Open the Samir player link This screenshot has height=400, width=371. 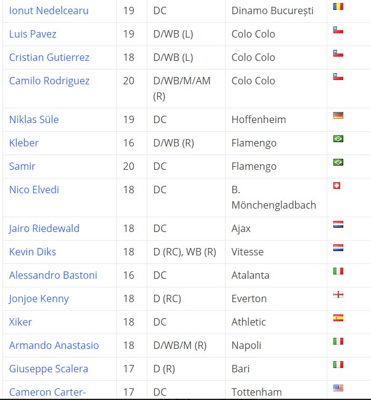[x=22, y=166]
